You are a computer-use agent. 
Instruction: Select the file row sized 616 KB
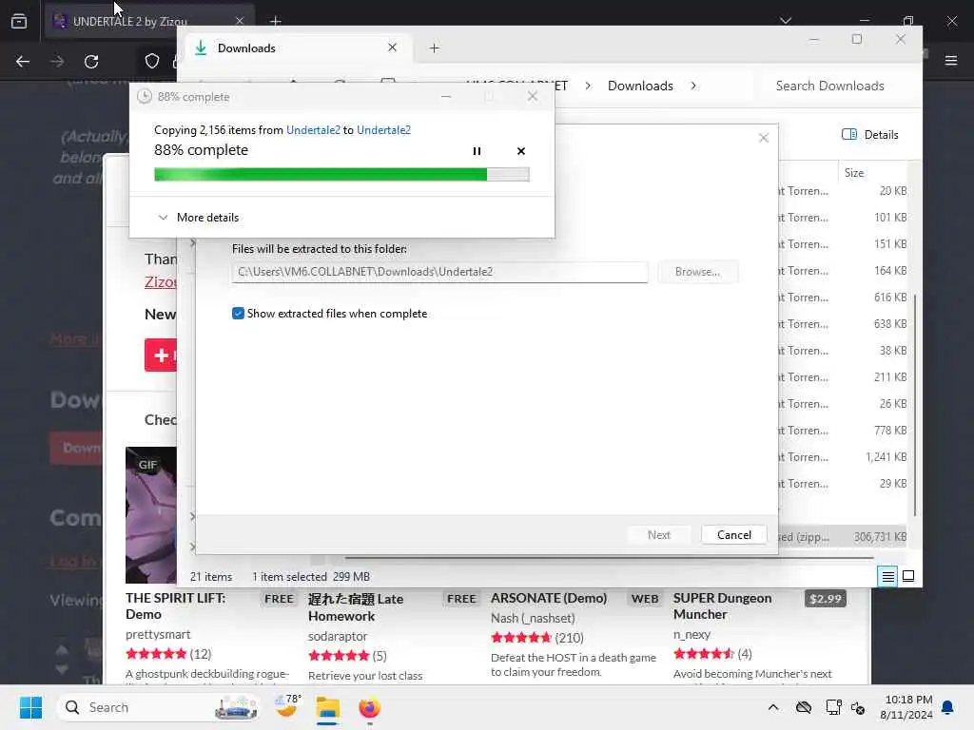[x=842, y=298]
